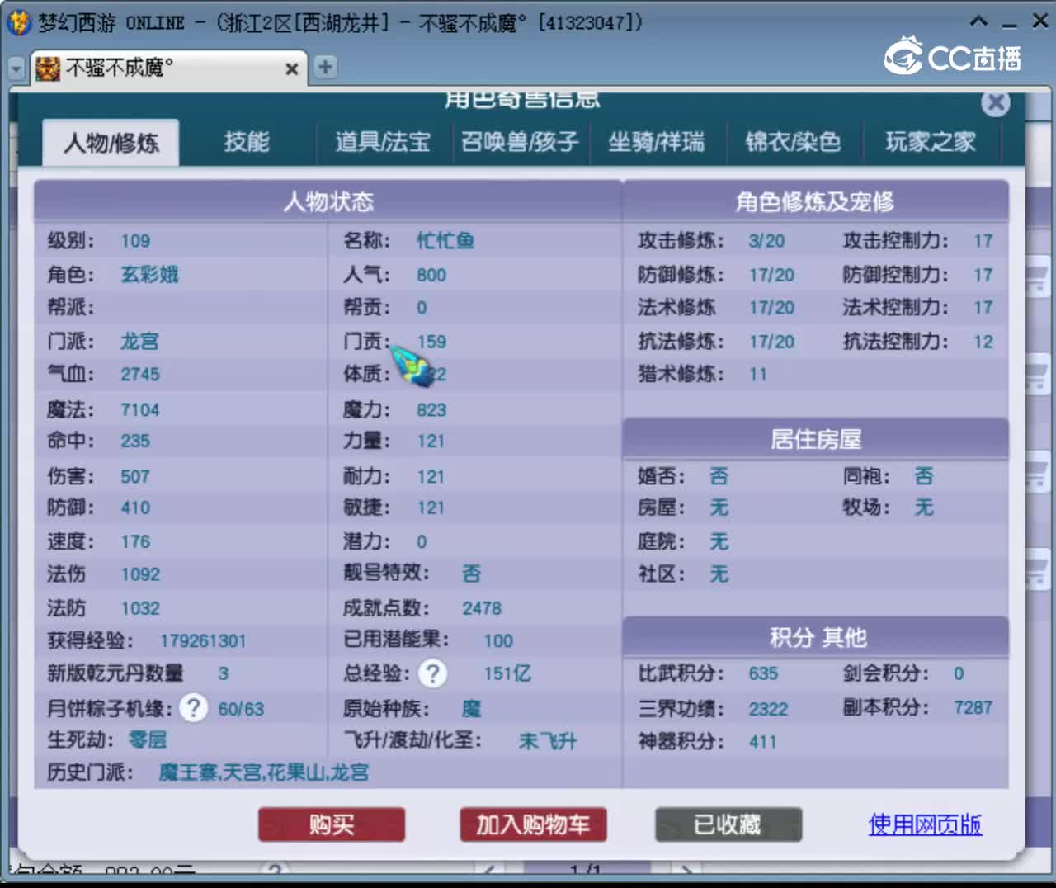The height and width of the screenshot is (888, 1056).
Task: Open the 技能 tab
Action: [x=247, y=142]
